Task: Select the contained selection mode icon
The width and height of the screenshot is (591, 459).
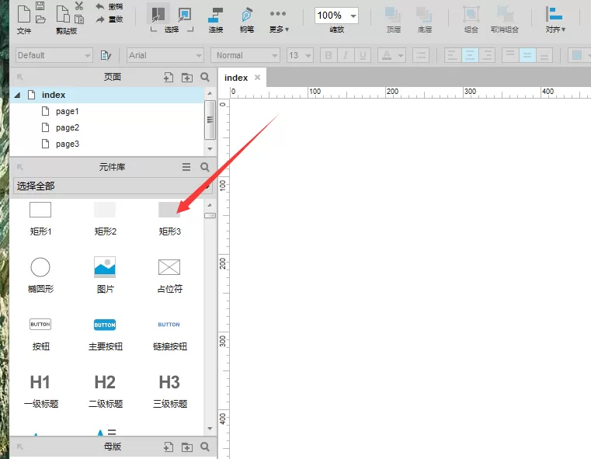Action: point(184,15)
